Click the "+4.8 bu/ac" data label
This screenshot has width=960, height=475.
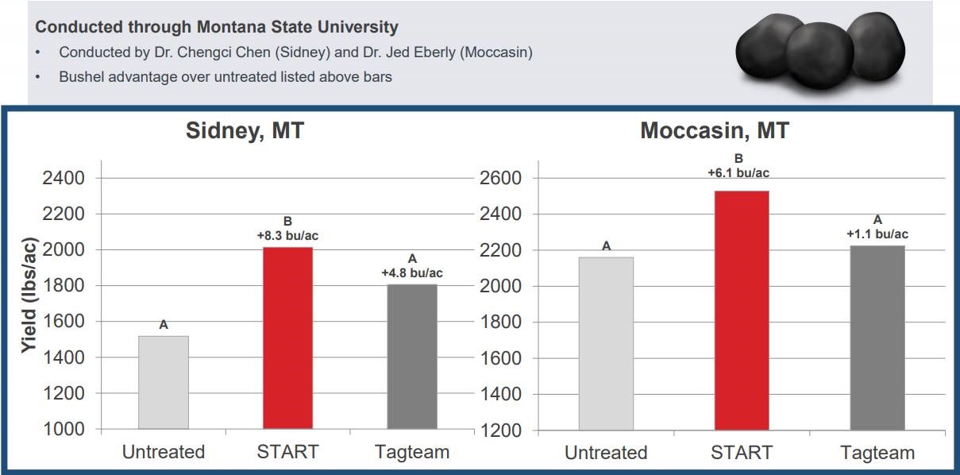coord(412,273)
